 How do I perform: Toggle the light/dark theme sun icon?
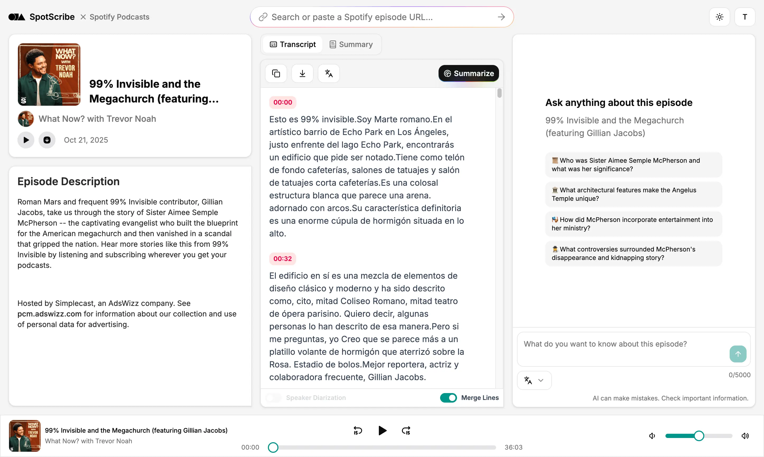tap(719, 17)
